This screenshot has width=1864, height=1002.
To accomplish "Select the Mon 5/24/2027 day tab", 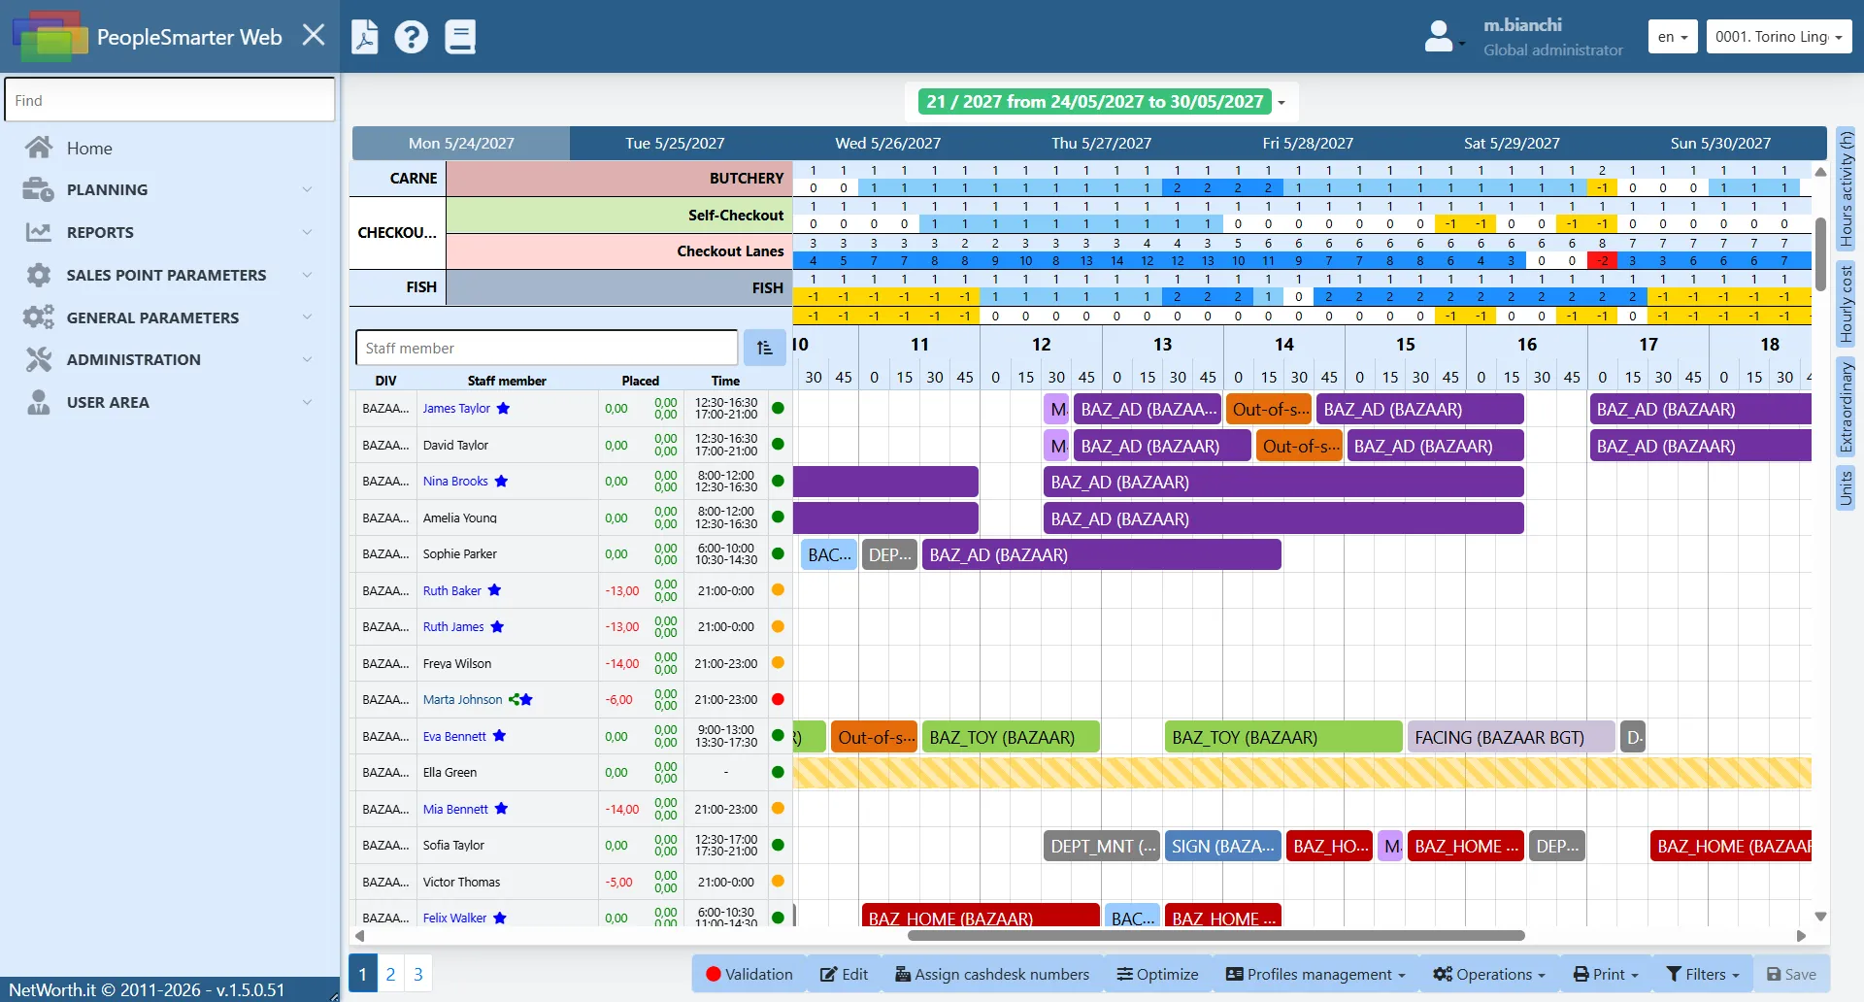I will tap(461, 144).
